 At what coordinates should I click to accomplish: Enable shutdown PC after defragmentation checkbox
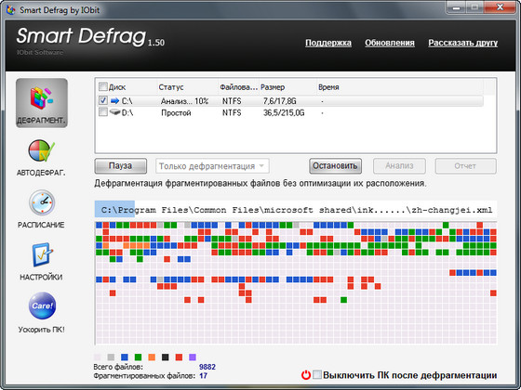pyautogui.click(x=317, y=375)
